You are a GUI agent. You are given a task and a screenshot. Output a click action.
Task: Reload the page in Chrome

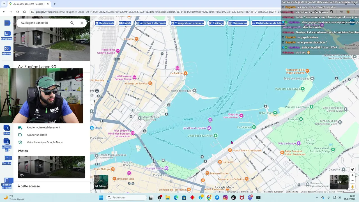17,12
